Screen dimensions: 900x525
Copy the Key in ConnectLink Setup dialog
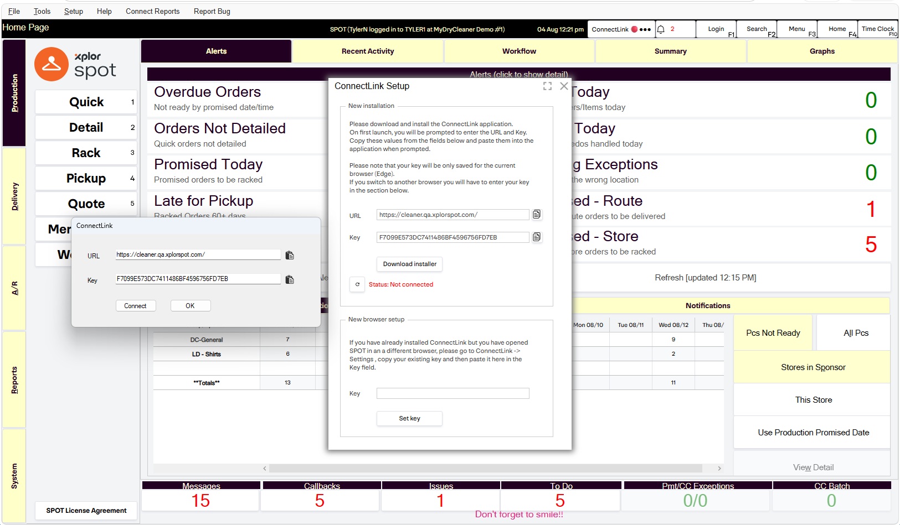[x=536, y=237]
